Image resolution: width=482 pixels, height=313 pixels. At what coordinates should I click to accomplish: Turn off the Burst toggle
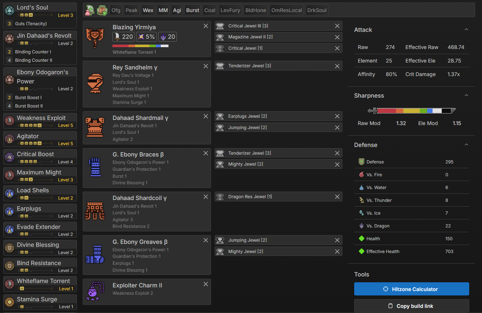[193, 10]
